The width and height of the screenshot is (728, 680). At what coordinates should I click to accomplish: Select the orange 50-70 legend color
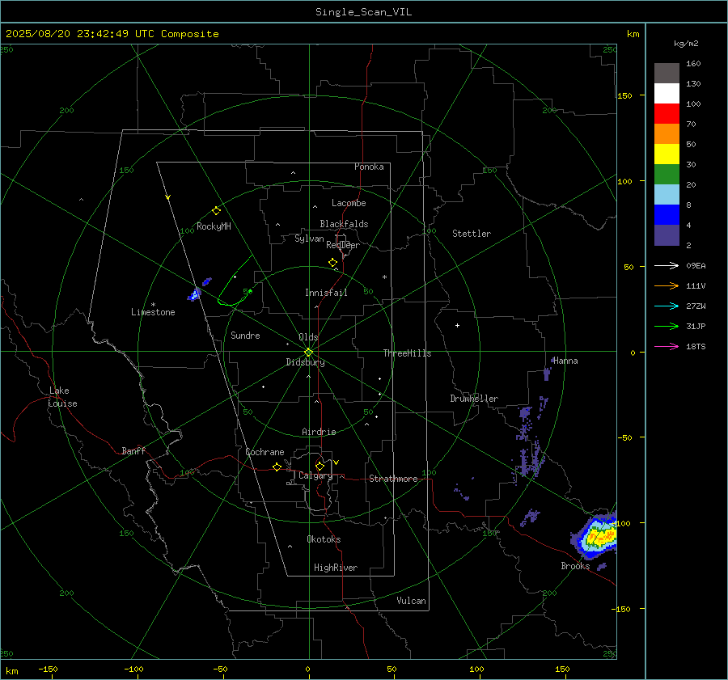click(667, 134)
